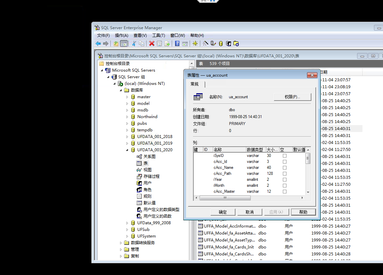
Task: Click the blue Back arrow in toolbar
Action: (98, 43)
